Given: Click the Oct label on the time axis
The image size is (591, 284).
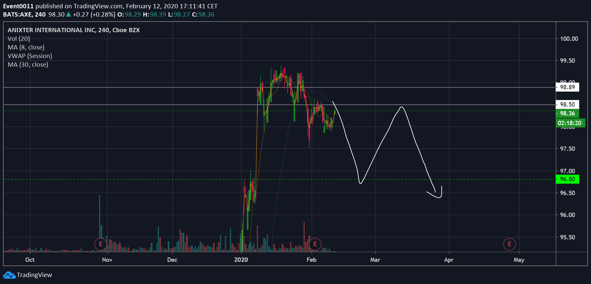Looking at the screenshot, I should [30, 260].
